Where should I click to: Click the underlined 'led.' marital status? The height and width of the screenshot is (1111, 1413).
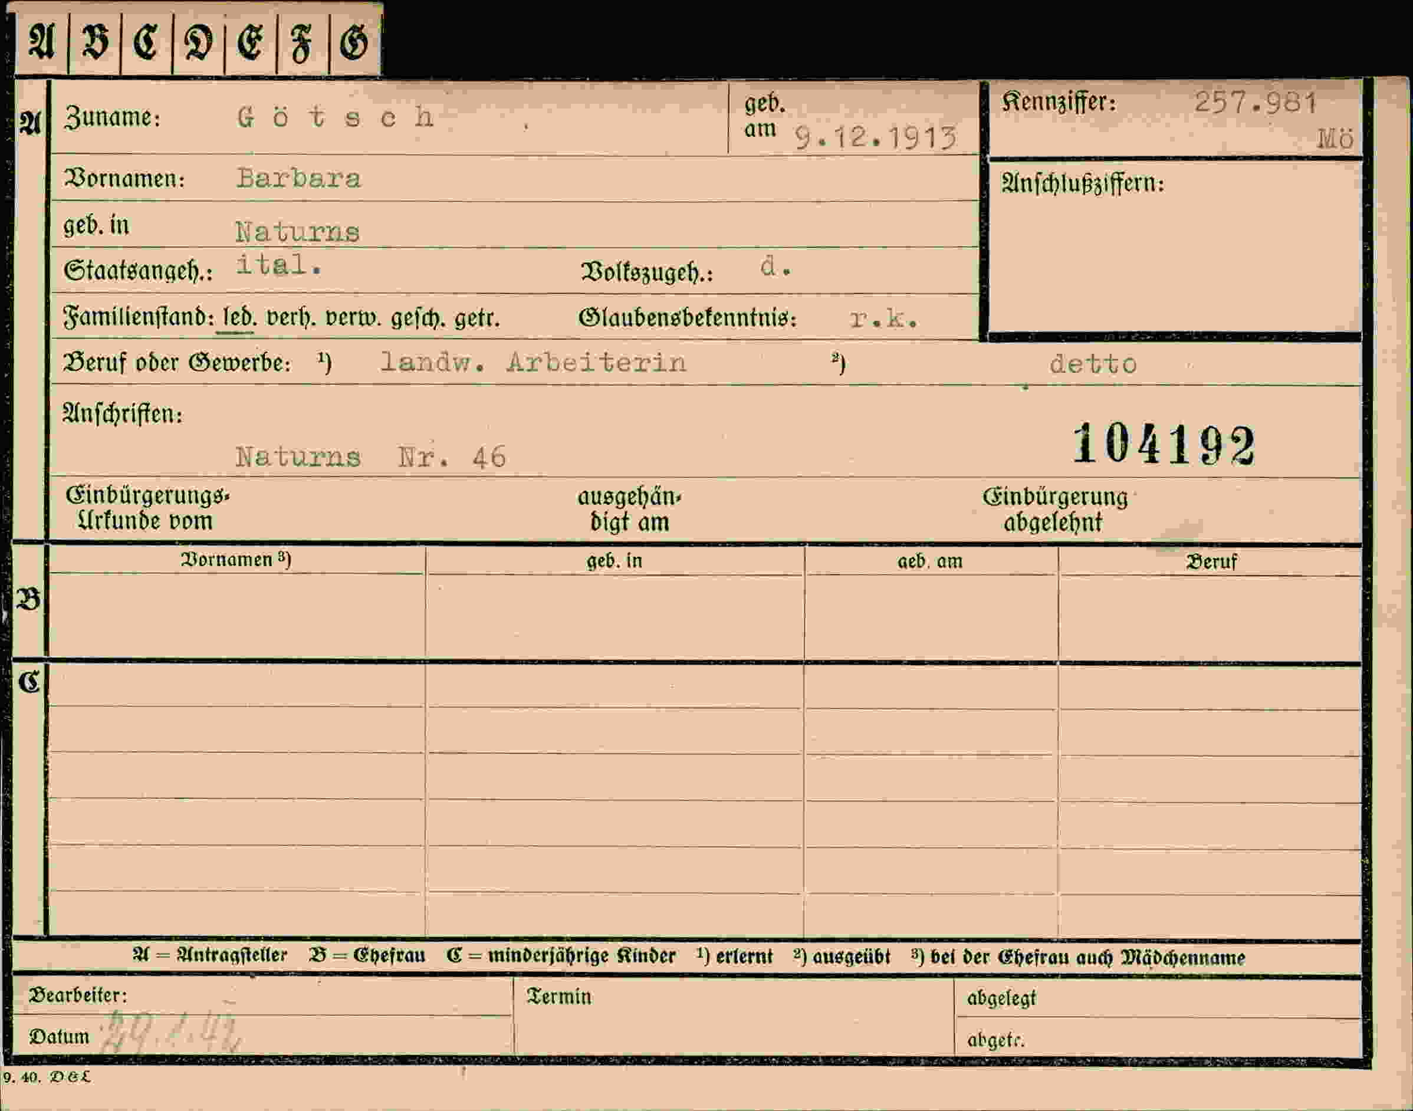[x=239, y=318]
